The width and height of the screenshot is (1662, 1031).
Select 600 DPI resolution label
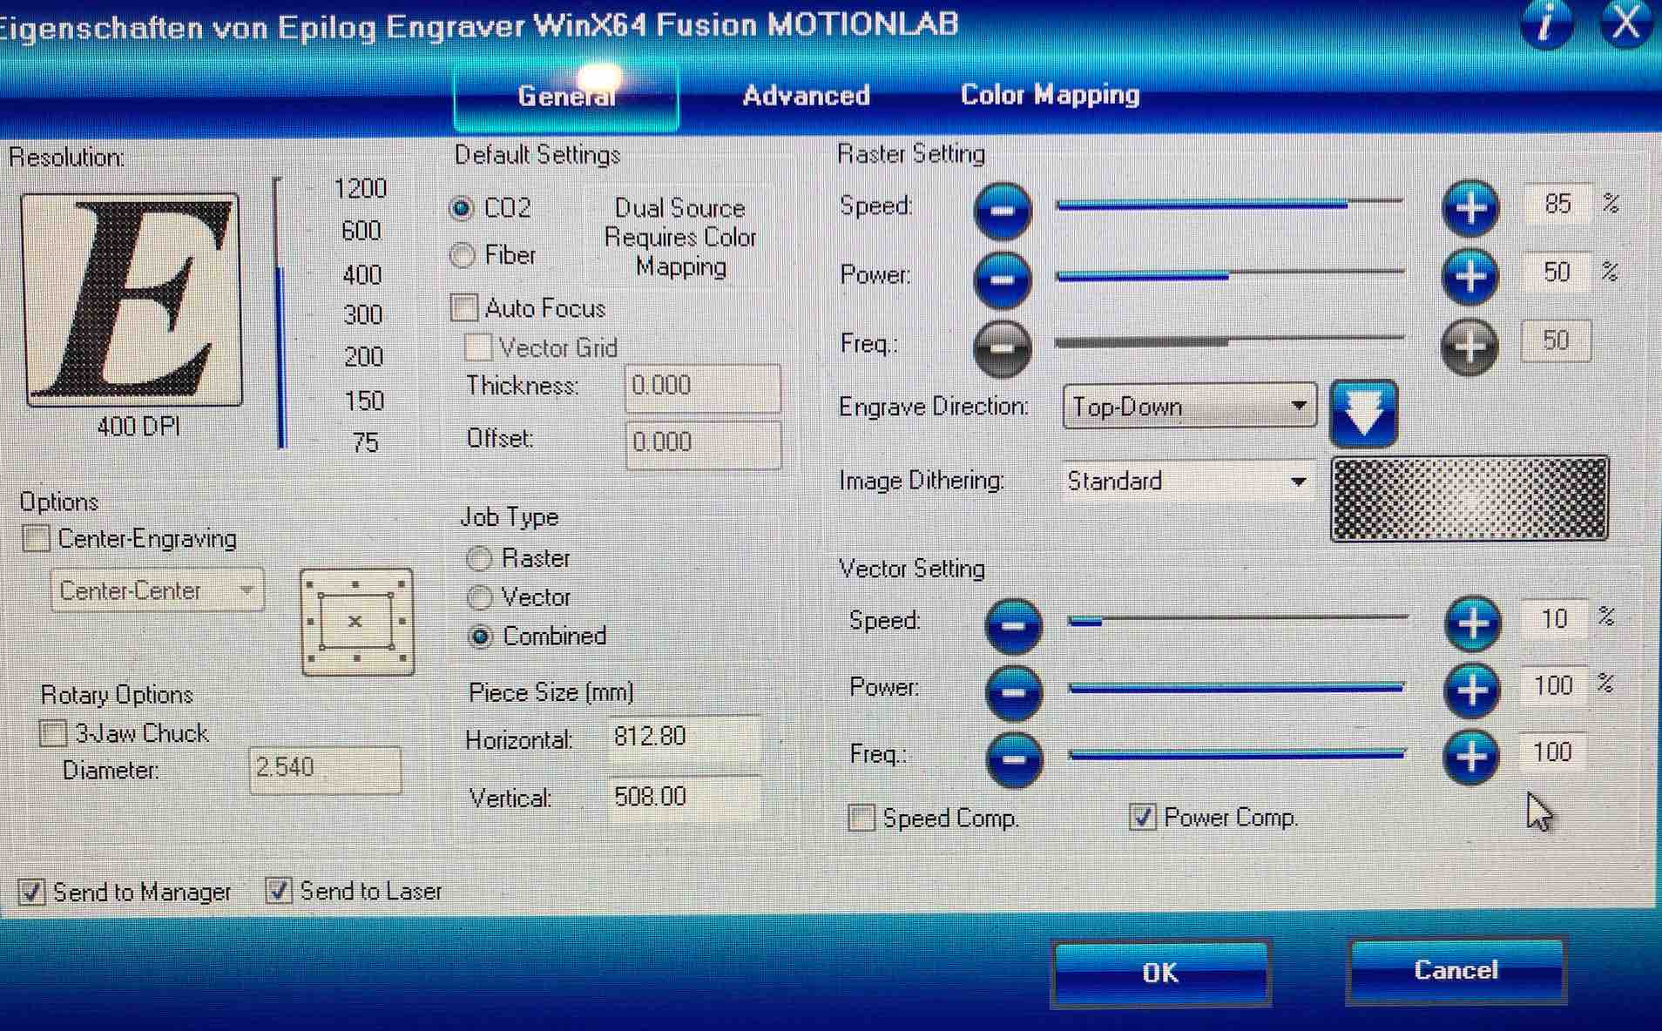tap(361, 231)
